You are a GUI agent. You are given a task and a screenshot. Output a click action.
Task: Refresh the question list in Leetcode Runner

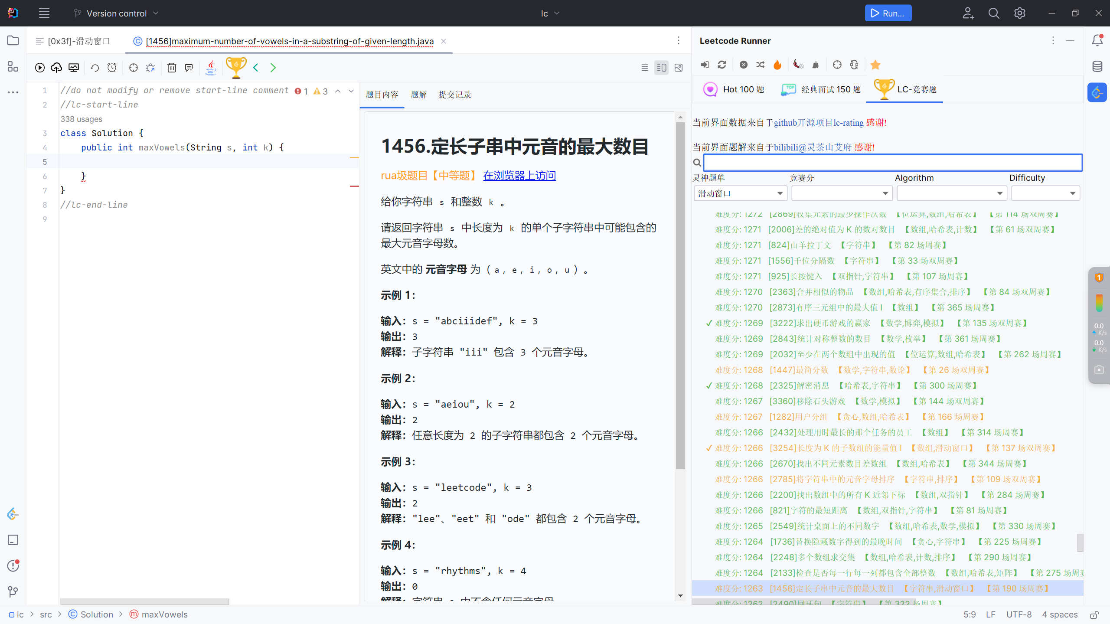pyautogui.click(x=722, y=65)
